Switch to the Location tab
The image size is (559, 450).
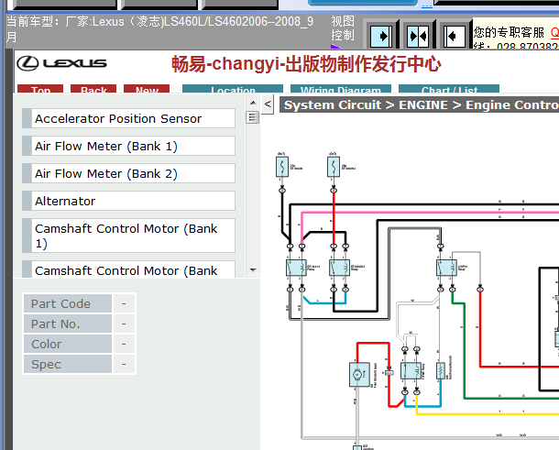(x=233, y=89)
